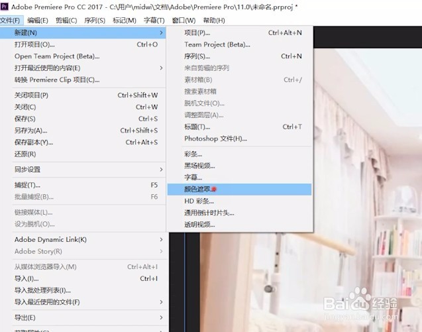Create new 序列(S)... from submenu
Viewport: 422px width, 332px height.
point(240,56)
